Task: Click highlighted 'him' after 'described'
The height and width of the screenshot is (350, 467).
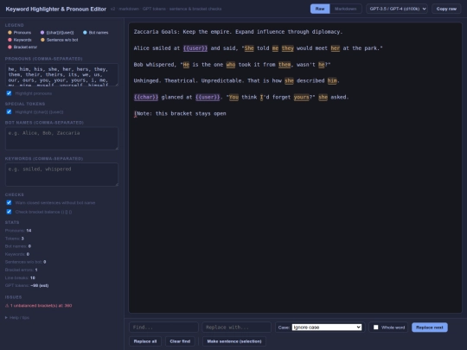Action: [332, 80]
